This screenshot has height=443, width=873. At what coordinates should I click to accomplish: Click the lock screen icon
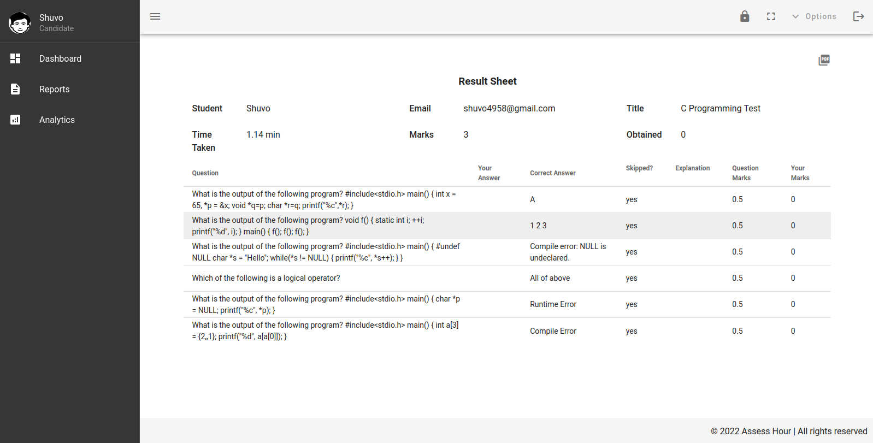click(x=745, y=16)
